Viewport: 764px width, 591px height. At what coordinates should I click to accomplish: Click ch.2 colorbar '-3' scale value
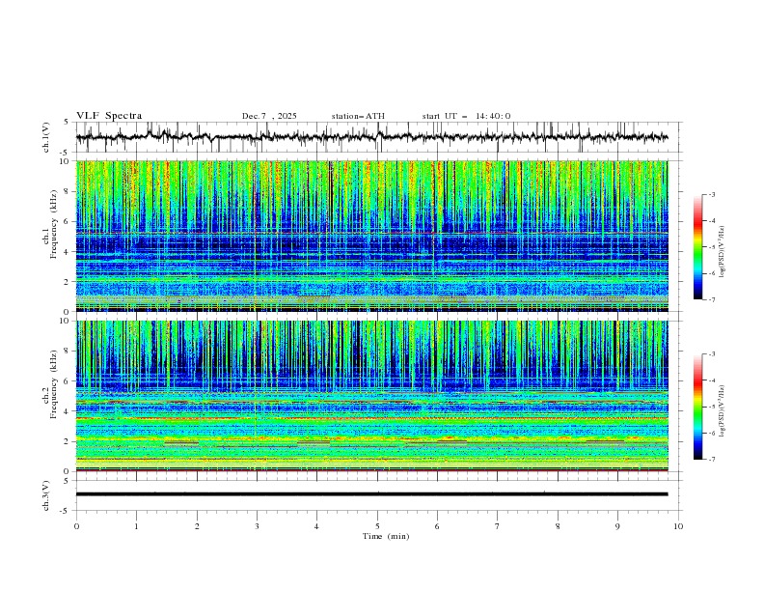(x=712, y=354)
